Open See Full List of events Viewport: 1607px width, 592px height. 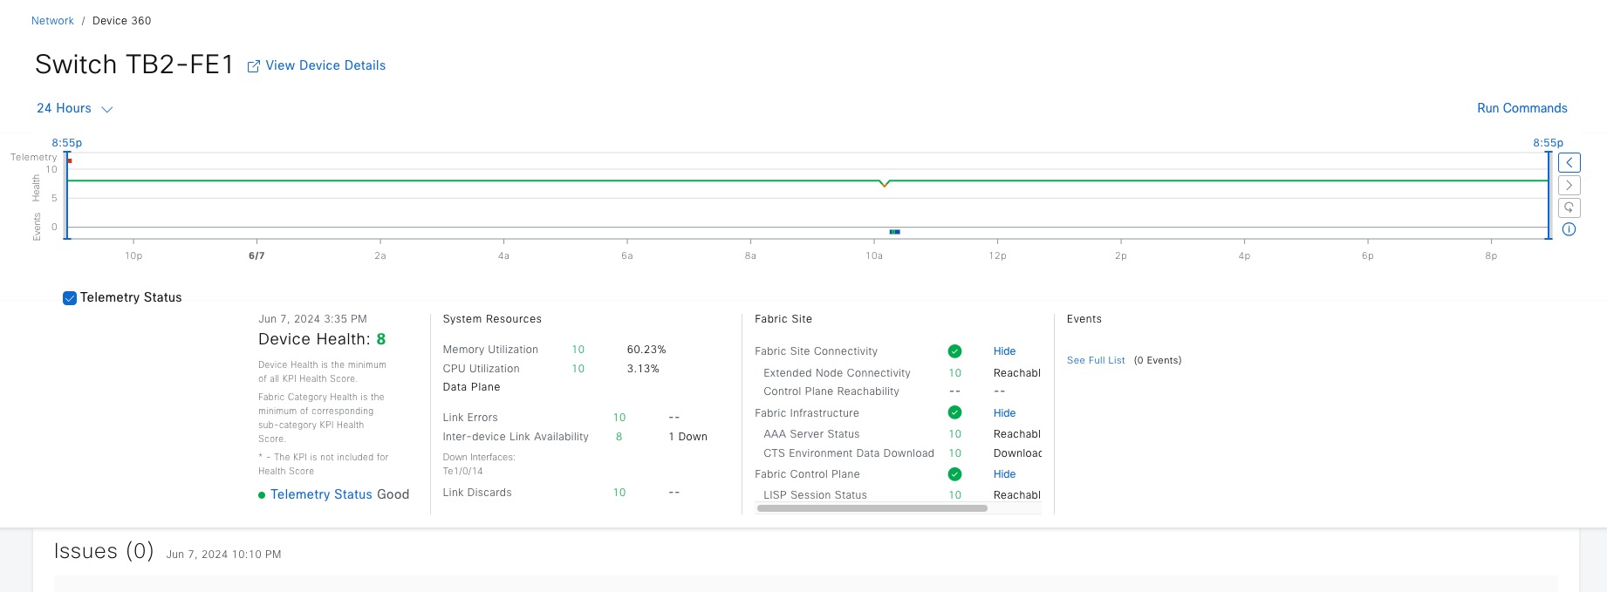1096,360
